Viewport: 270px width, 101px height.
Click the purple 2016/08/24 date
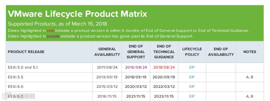[136, 67]
